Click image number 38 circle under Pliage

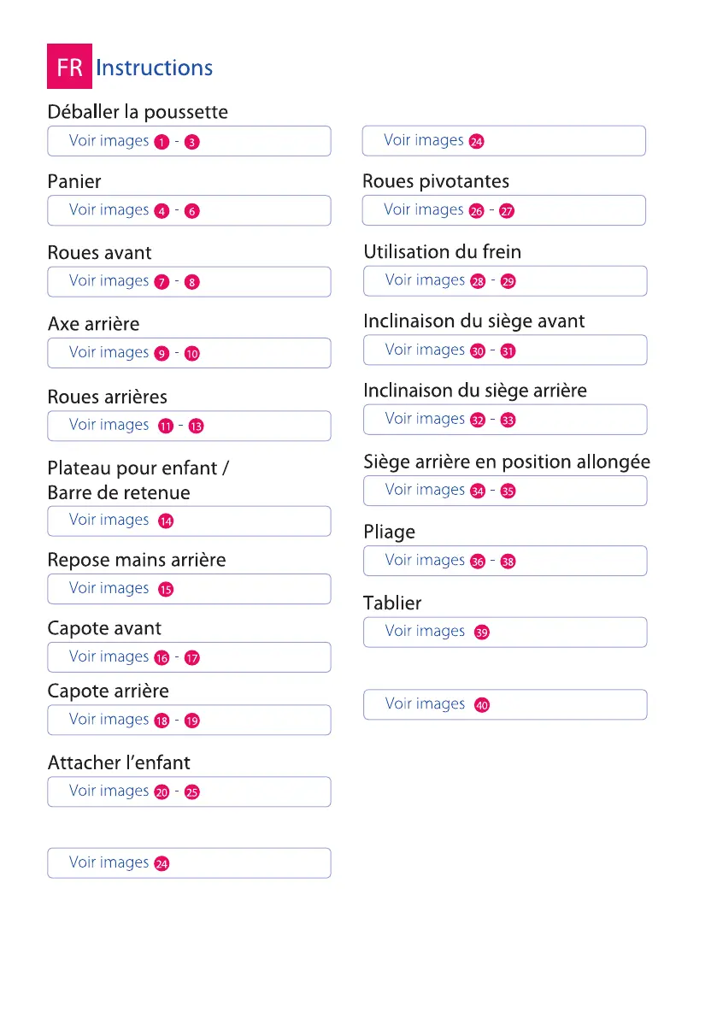tap(508, 562)
